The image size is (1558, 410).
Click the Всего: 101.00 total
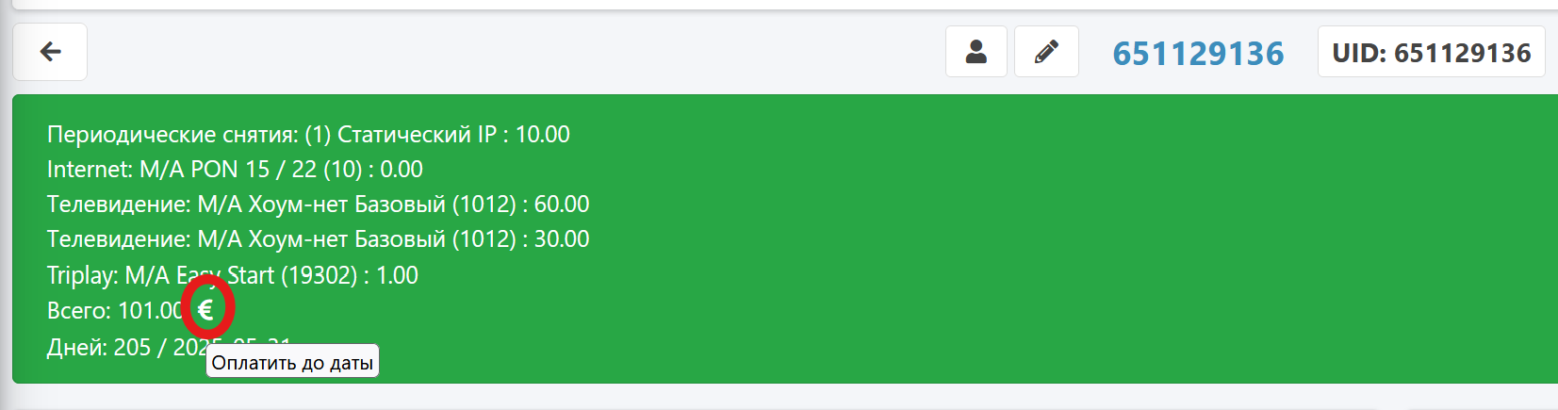tap(115, 310)
